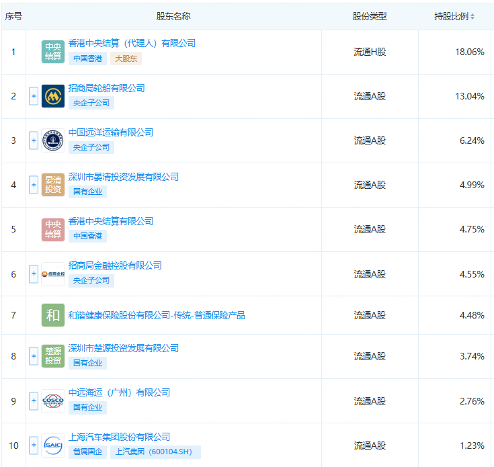Open 香港中央结算有限公司 link
Image resolution: width=494 pixels, height=467 pixels.
point(111,221)
